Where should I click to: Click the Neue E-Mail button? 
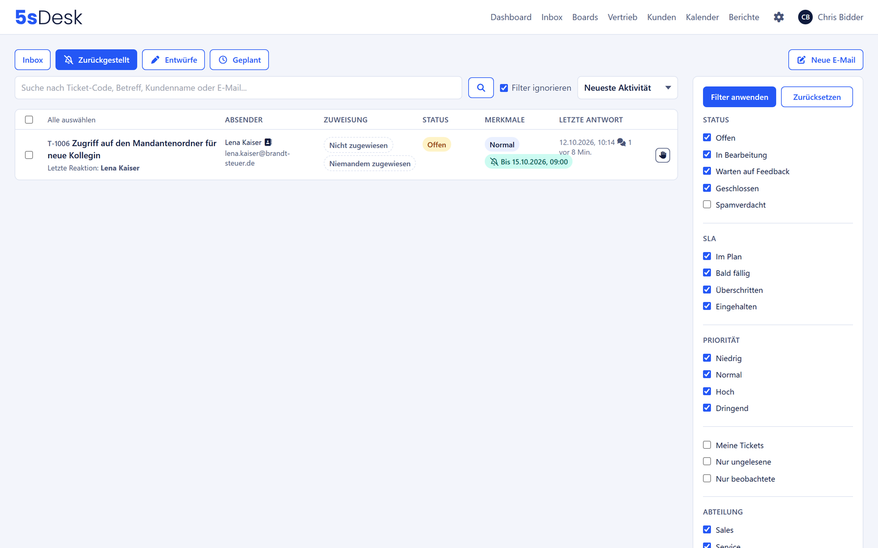826,60
